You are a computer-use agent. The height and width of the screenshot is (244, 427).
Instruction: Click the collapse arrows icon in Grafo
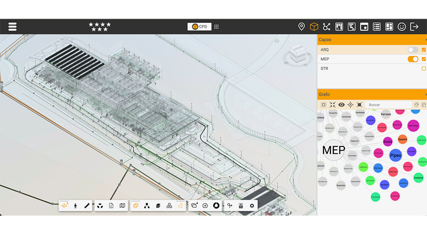pyautogui.click(x=332, y=104)
